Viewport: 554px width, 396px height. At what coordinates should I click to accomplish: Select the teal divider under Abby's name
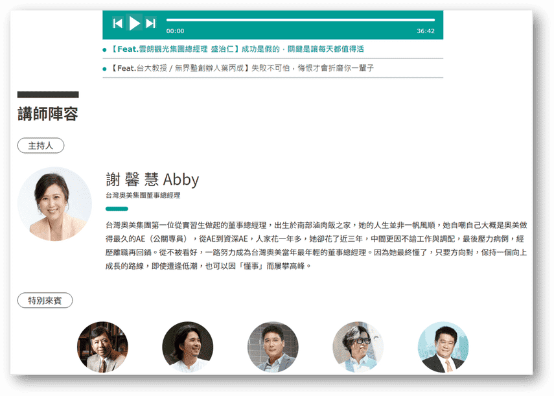pos(117,209)
